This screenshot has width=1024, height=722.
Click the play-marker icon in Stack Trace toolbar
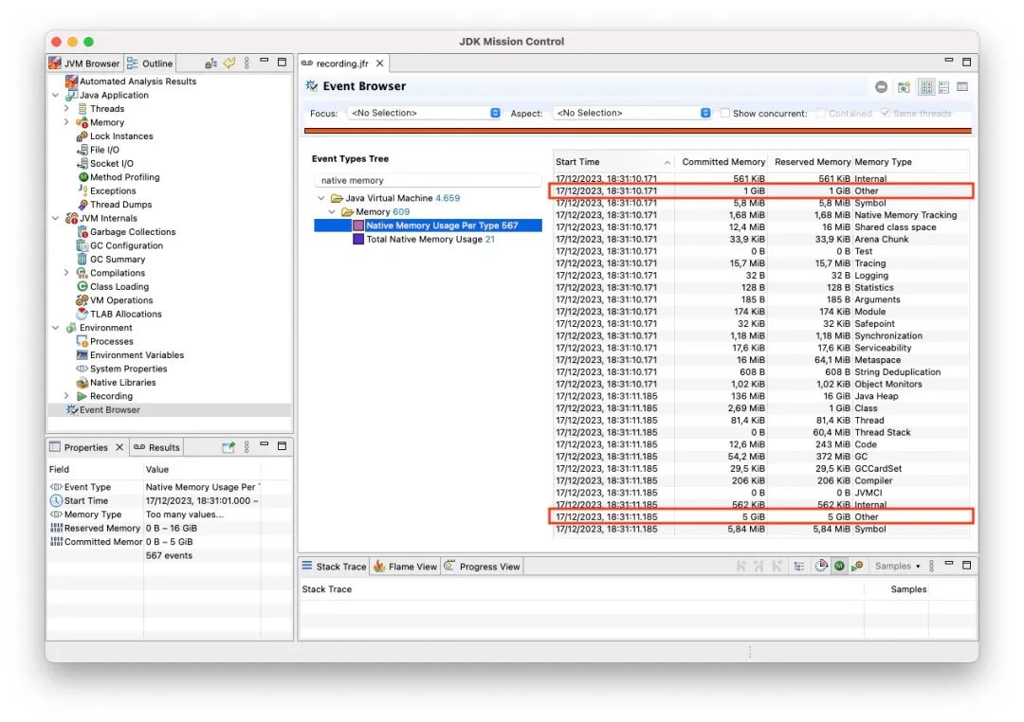tap(857, 566)
